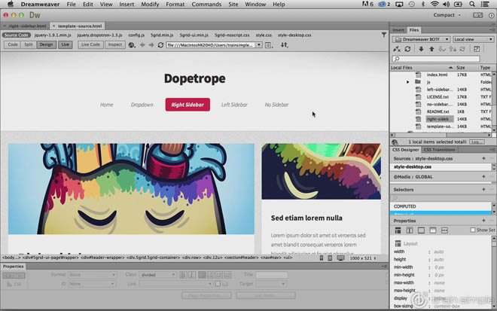Expand the Files panel to show local and remote
This screenshot has width=497, height=311.
pos(477,49)
